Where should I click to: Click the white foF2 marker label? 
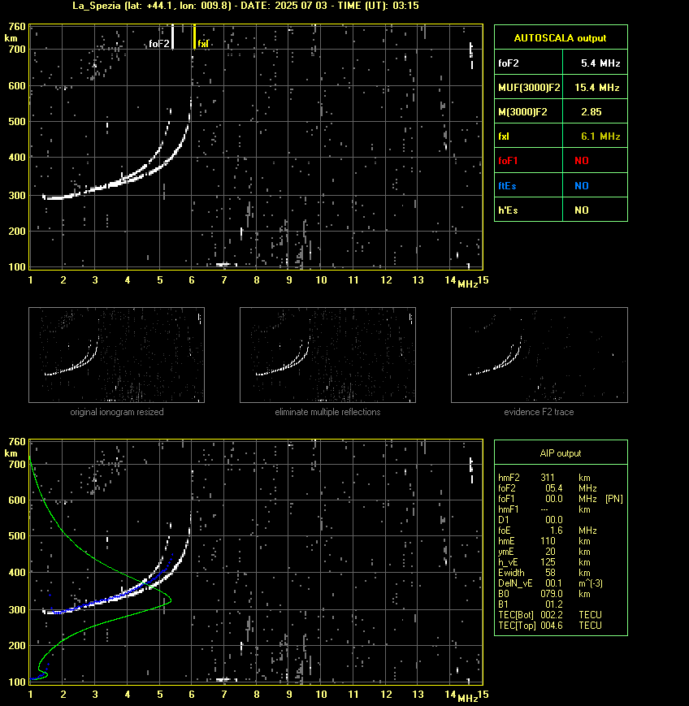[159, 44]
